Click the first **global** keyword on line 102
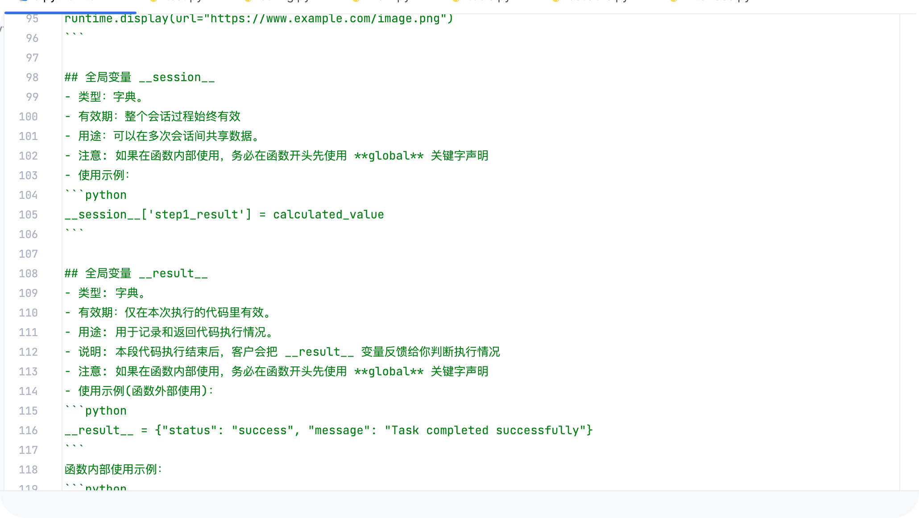919x518 pixels. click(389, 156)
